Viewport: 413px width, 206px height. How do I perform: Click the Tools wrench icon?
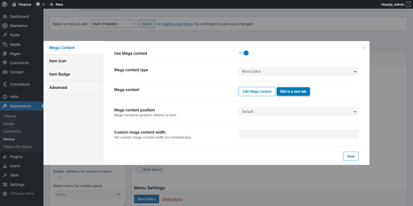point(4,175)
